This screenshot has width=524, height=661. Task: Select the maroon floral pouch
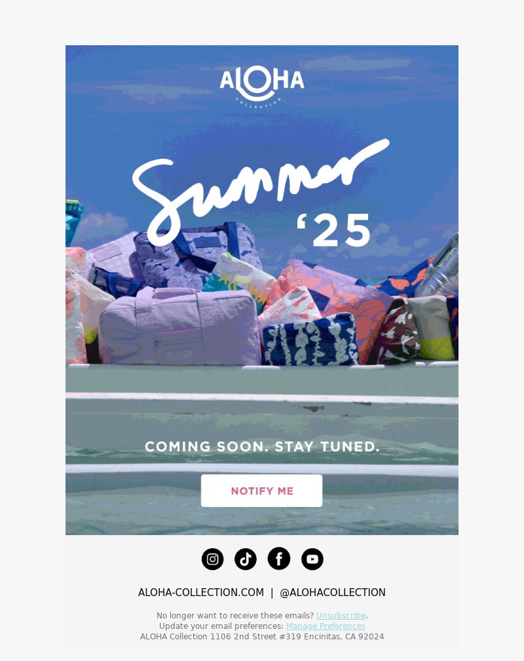(x=396, y=332)
